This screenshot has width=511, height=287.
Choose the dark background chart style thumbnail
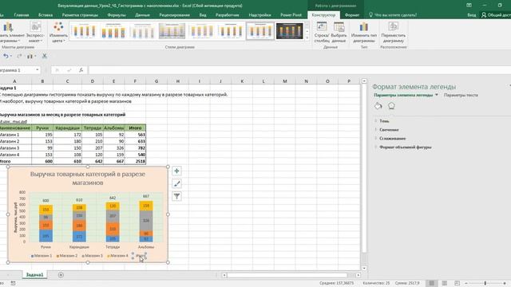point(289,31)
